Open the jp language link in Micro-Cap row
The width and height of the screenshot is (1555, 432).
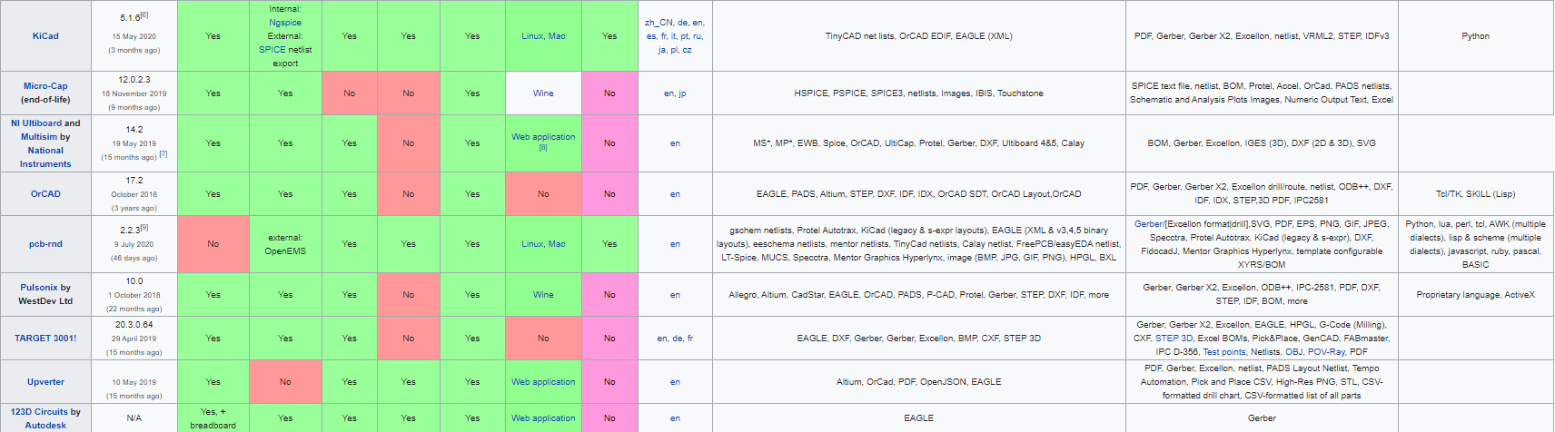pyautogui.click(x=682, y=93)
